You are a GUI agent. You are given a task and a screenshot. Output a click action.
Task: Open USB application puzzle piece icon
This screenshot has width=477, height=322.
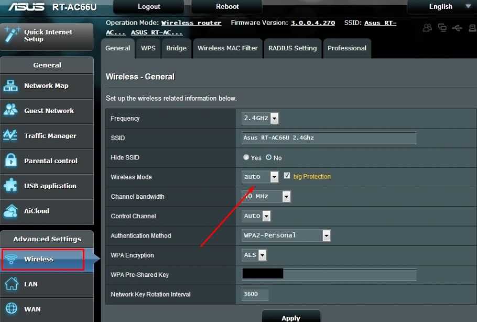(x=11, y=186)
